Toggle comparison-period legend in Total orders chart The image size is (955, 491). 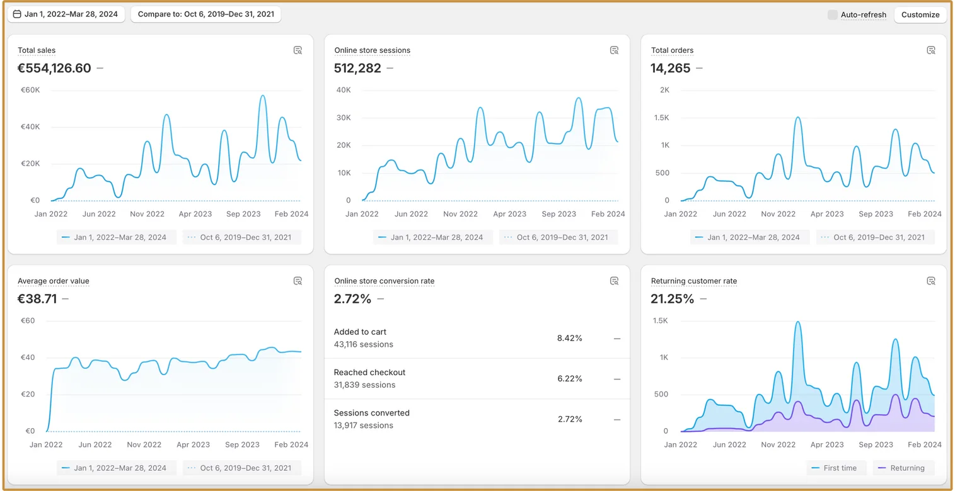[876, 237]
